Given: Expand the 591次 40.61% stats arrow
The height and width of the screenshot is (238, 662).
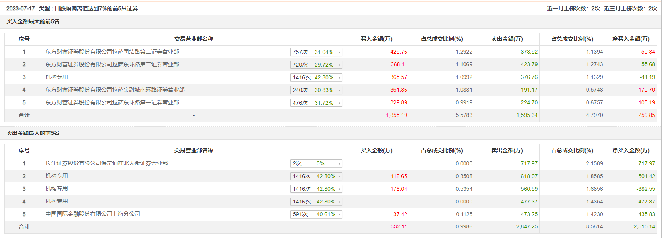Looking at the screenshot, I should (339, 214).
